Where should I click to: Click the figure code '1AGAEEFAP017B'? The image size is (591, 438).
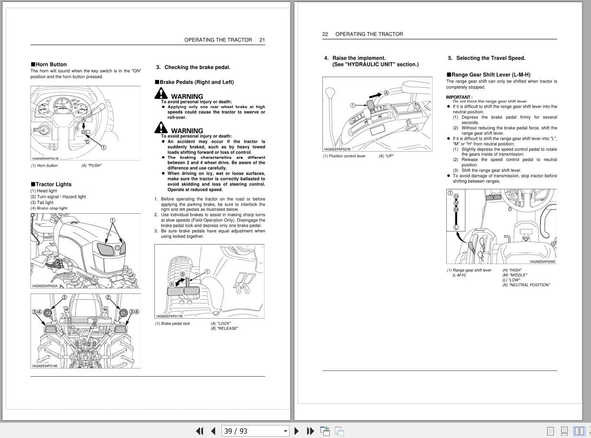click(x=169, y=316)
